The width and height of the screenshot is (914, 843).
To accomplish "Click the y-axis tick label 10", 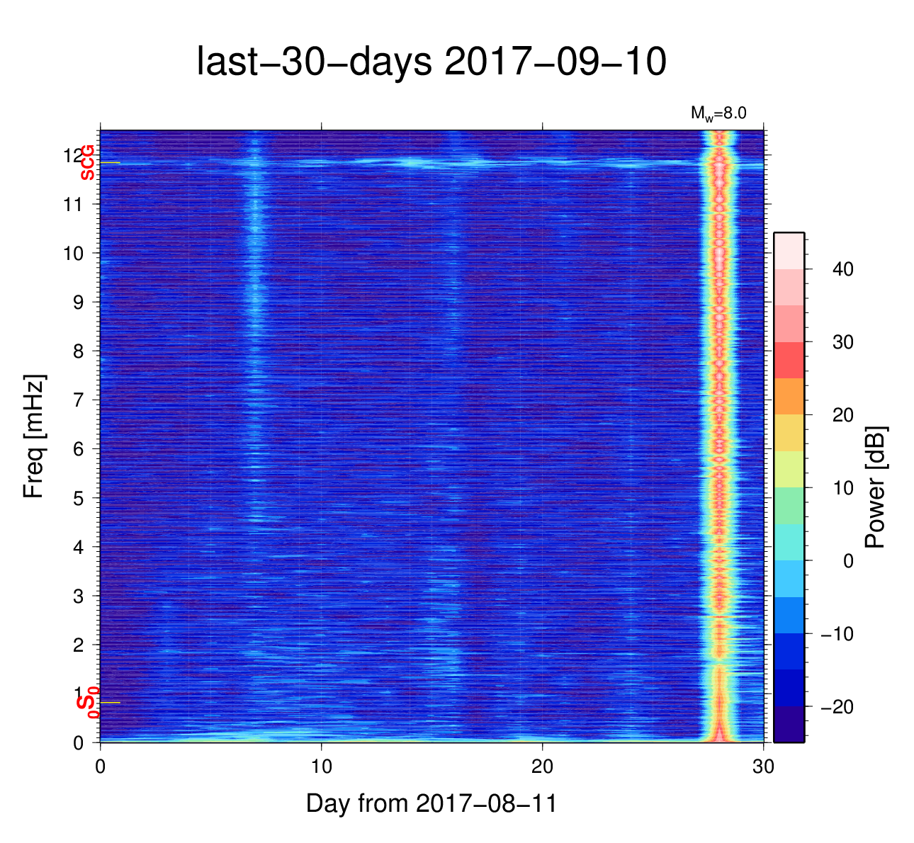I will tap(74, 254).
